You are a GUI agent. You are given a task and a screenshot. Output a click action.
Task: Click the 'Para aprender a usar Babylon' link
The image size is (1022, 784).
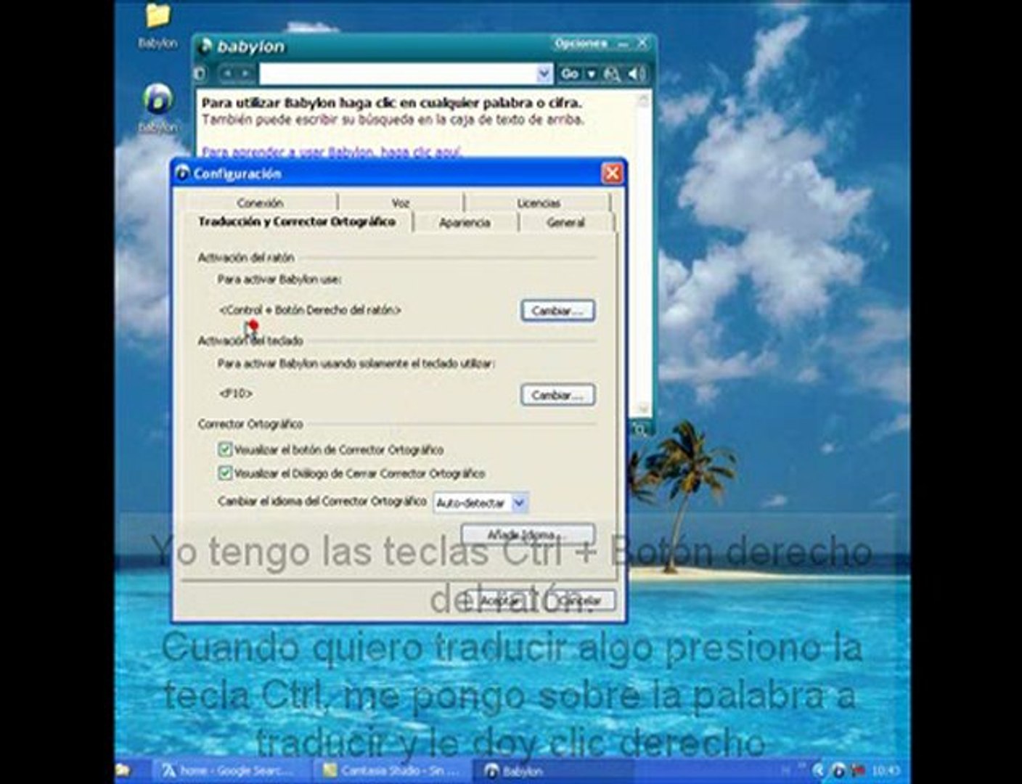[331, 152]
